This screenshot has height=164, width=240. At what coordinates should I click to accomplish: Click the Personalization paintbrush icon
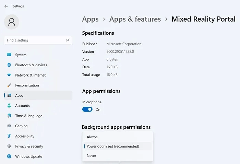click(x=9, y=85)
